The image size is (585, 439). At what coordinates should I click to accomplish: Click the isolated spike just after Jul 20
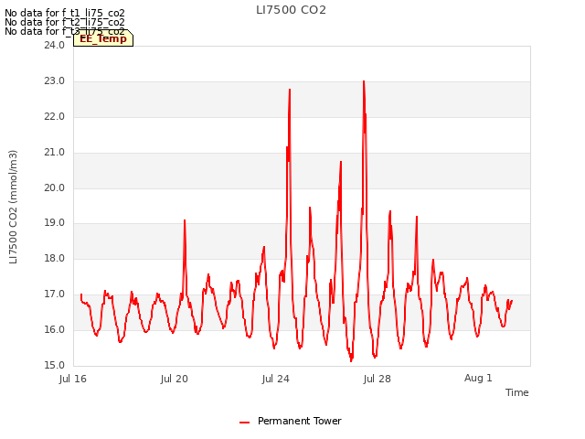[185, 221]
